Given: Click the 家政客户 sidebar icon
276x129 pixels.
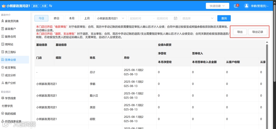Looking at the screenshot, I should click(x=3, y=29).
